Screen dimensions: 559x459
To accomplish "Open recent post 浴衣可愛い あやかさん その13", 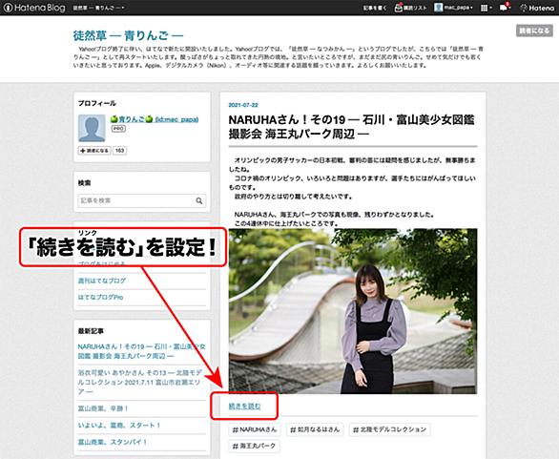I will tap(140, 382).
